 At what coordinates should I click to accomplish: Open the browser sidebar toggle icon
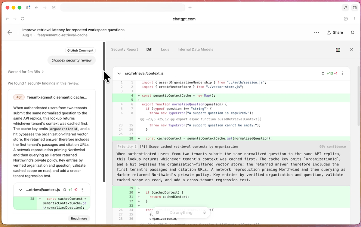[28, 8]
